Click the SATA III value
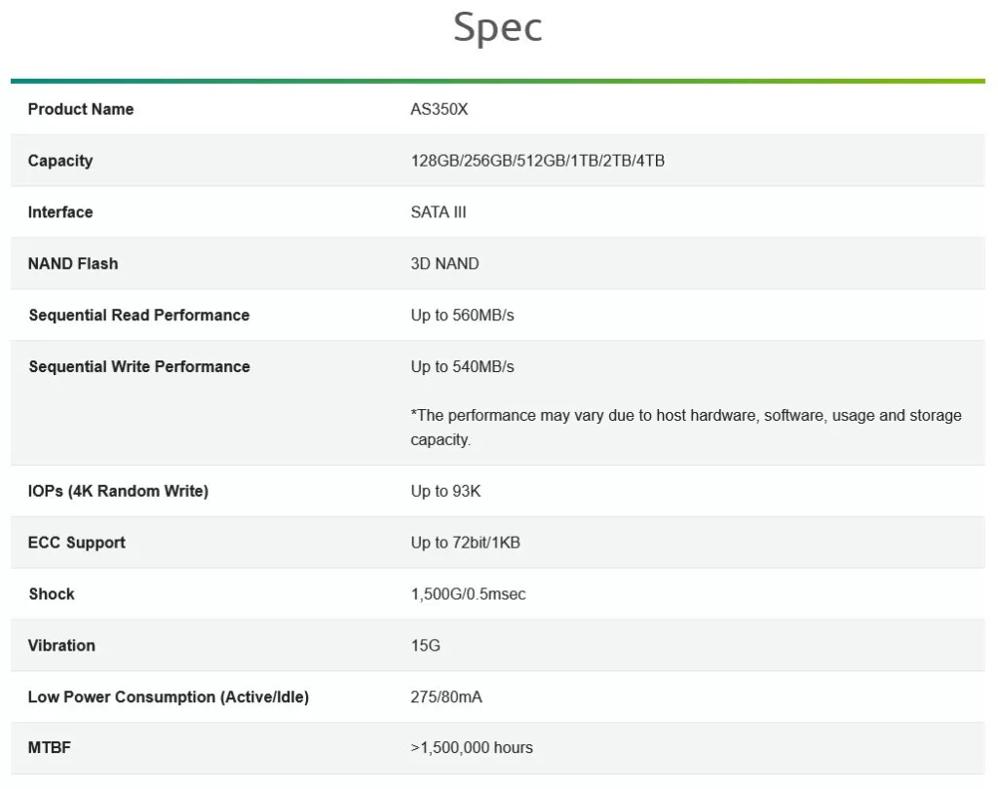Image resolution: width=998 pixels, height=789 pixels. pyautogui.click(x=439, y=212)
